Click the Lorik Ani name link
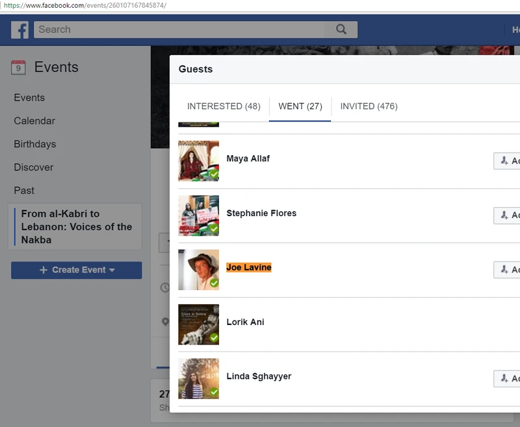Image resolution: width=520 pixels, height=427 pixels. 245,322
